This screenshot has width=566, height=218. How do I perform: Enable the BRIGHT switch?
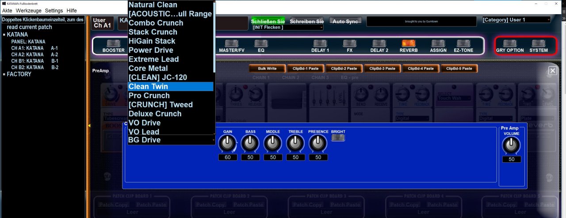tap(338, 138)
